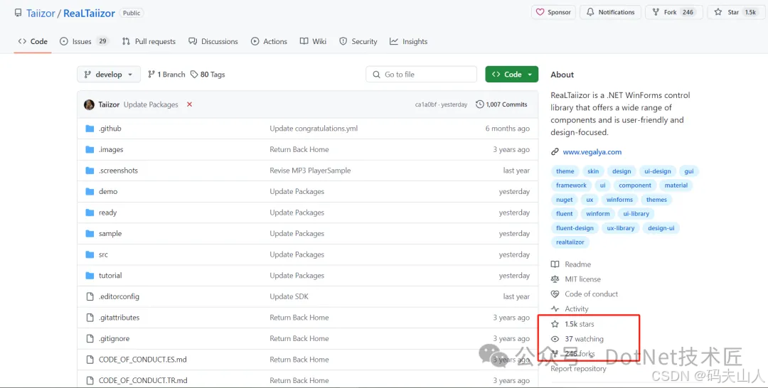The height and width of the screenshot is (388, 768).
Task: Open the Wiki tab
Action: (313, 42)
